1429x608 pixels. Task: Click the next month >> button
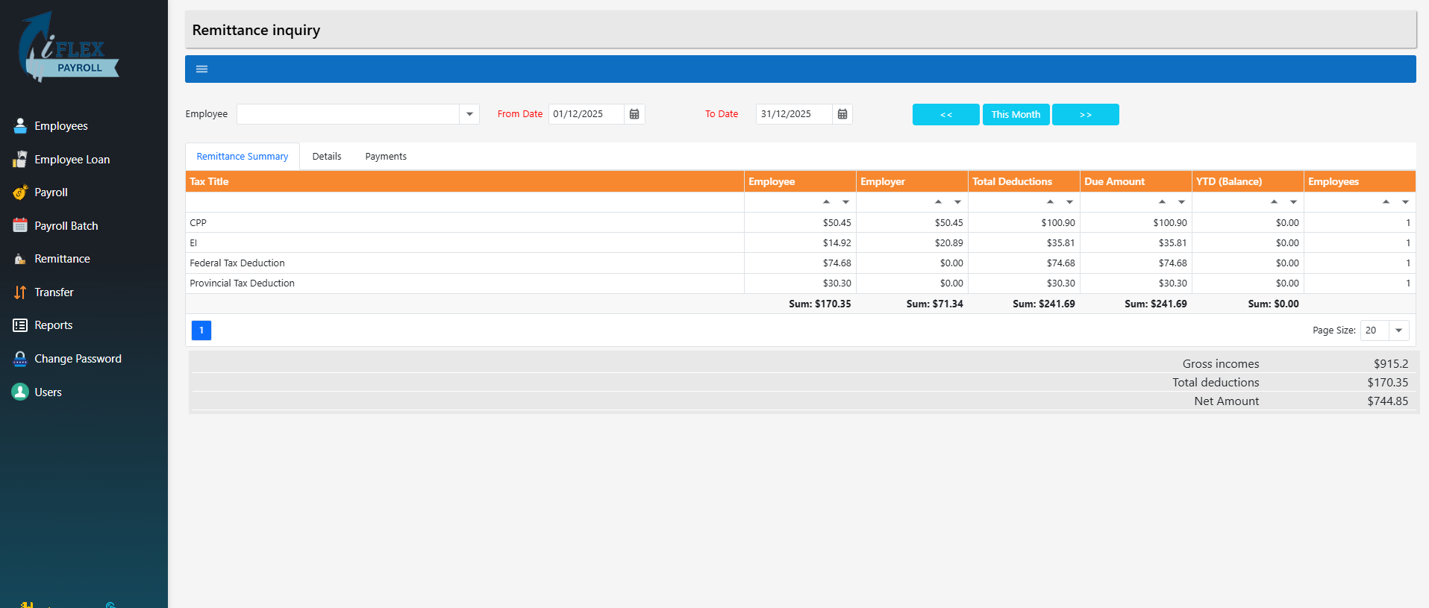pyautogui.click(x=1086, y=114)
